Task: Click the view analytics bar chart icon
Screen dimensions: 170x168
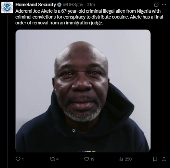Action: click(x=121, y=159)
